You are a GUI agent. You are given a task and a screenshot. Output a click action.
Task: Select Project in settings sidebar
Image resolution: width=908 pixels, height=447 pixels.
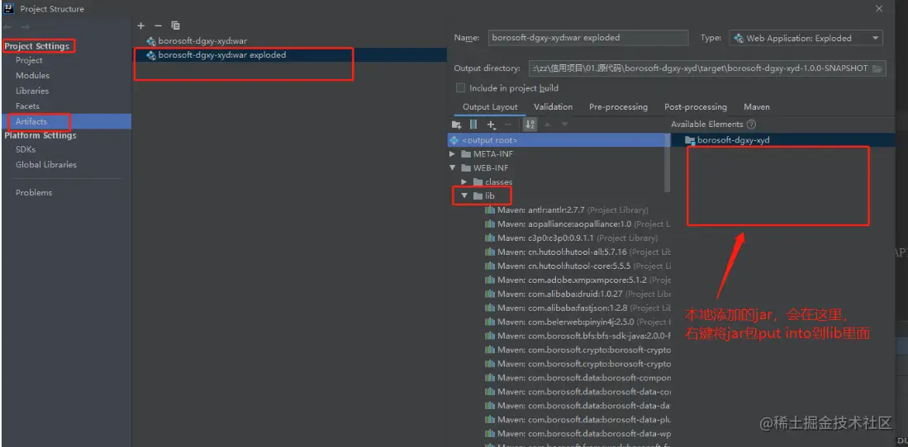coord(29,60)
